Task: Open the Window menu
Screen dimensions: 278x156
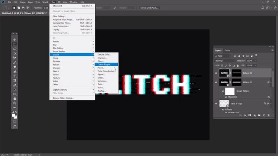Action: tap(73, 2)
